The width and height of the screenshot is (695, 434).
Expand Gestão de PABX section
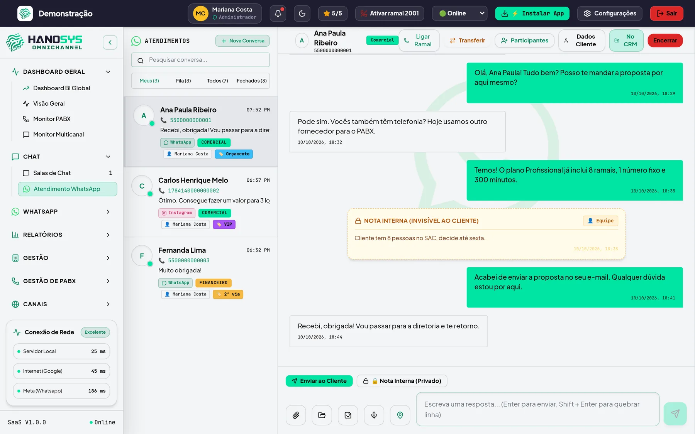point(62,281)
